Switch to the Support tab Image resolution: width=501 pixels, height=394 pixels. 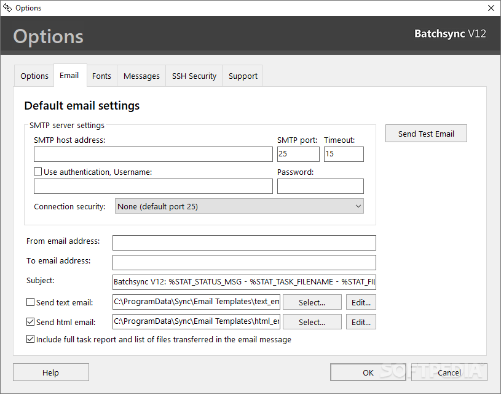coord(243,76)
